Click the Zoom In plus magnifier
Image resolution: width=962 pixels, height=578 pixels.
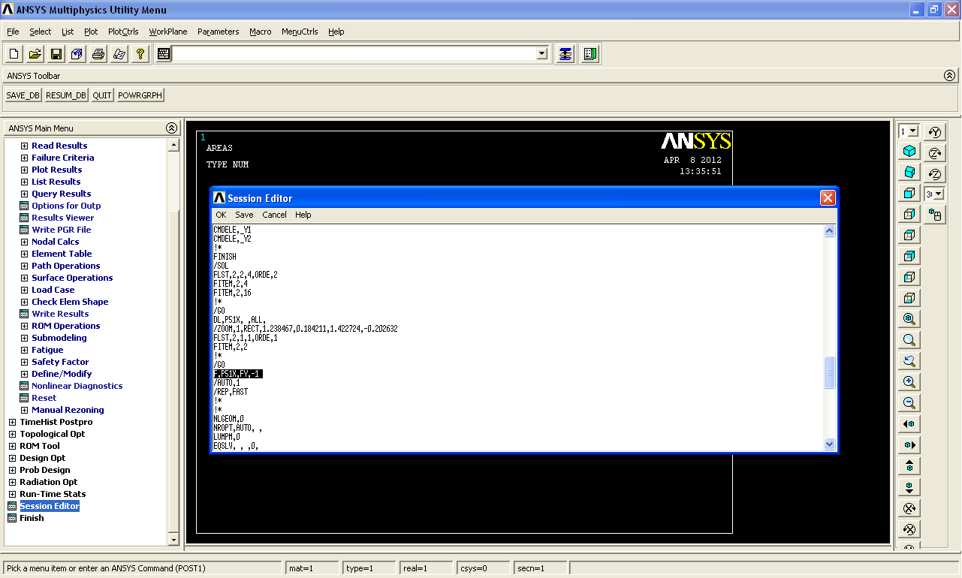[x=909, y=382]
